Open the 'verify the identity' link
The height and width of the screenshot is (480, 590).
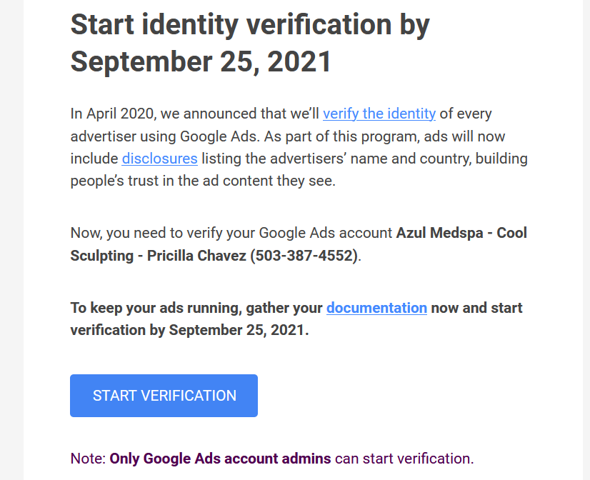[x=379, y=114]
